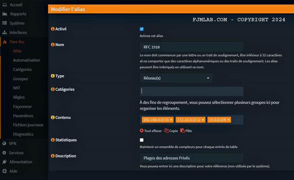Click the info icon beside Activé
The image size is (294, 180).
pyautogui.click(x=53, y=29)
